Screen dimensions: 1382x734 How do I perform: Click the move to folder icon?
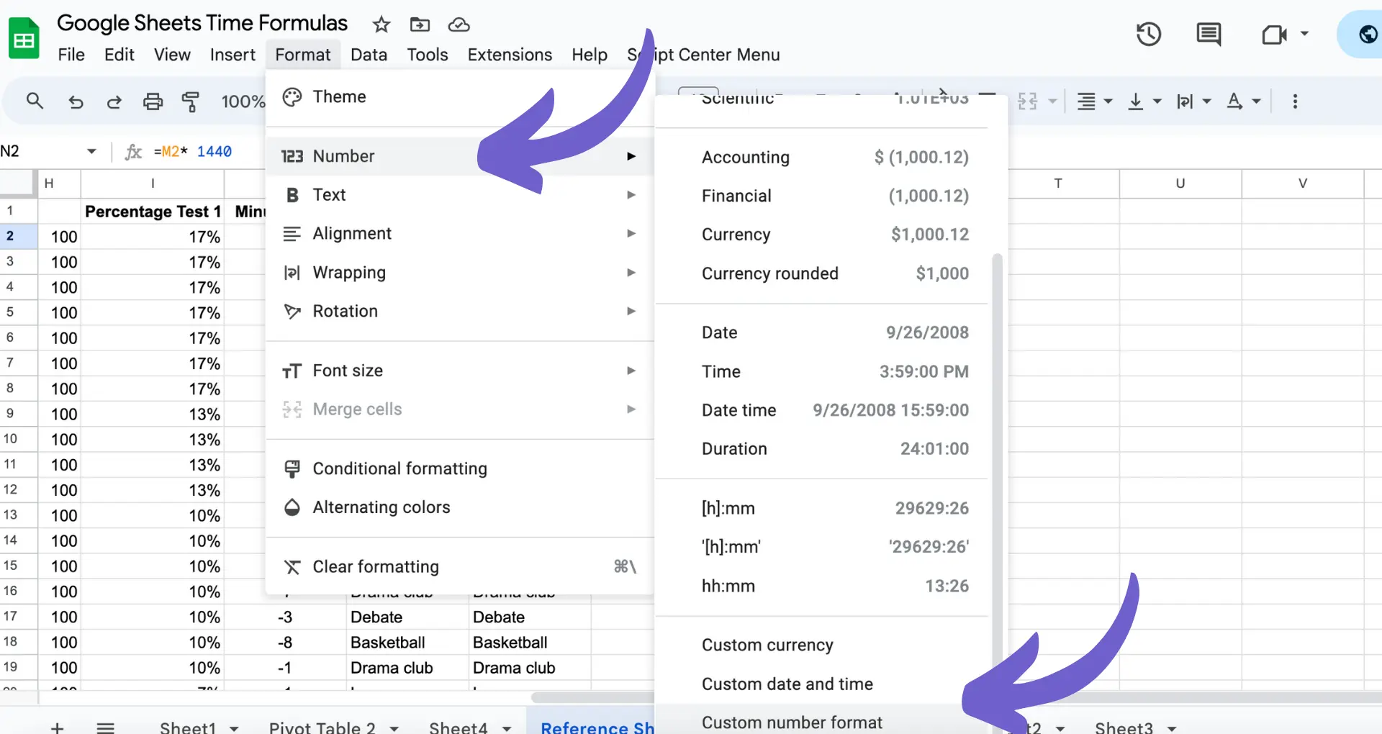pos(420,24)
